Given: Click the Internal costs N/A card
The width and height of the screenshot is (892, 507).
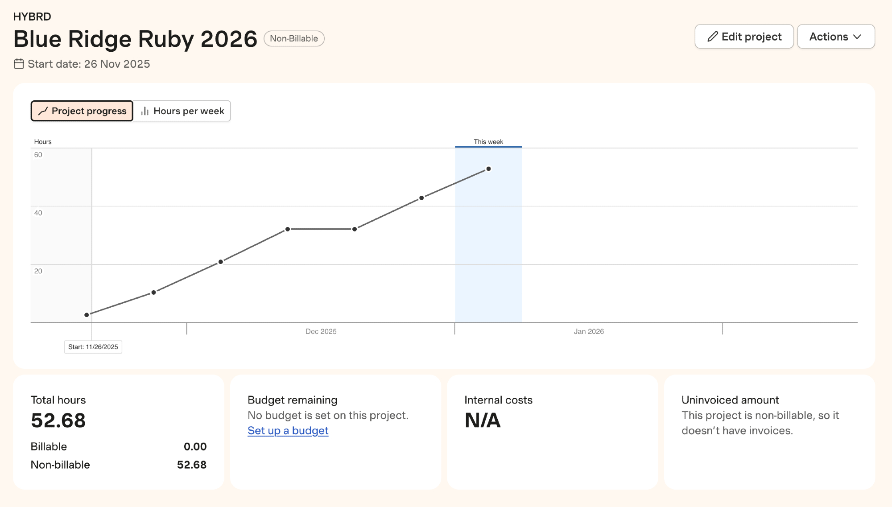Looking at the screenshot, I should click(x=552, y=432).
